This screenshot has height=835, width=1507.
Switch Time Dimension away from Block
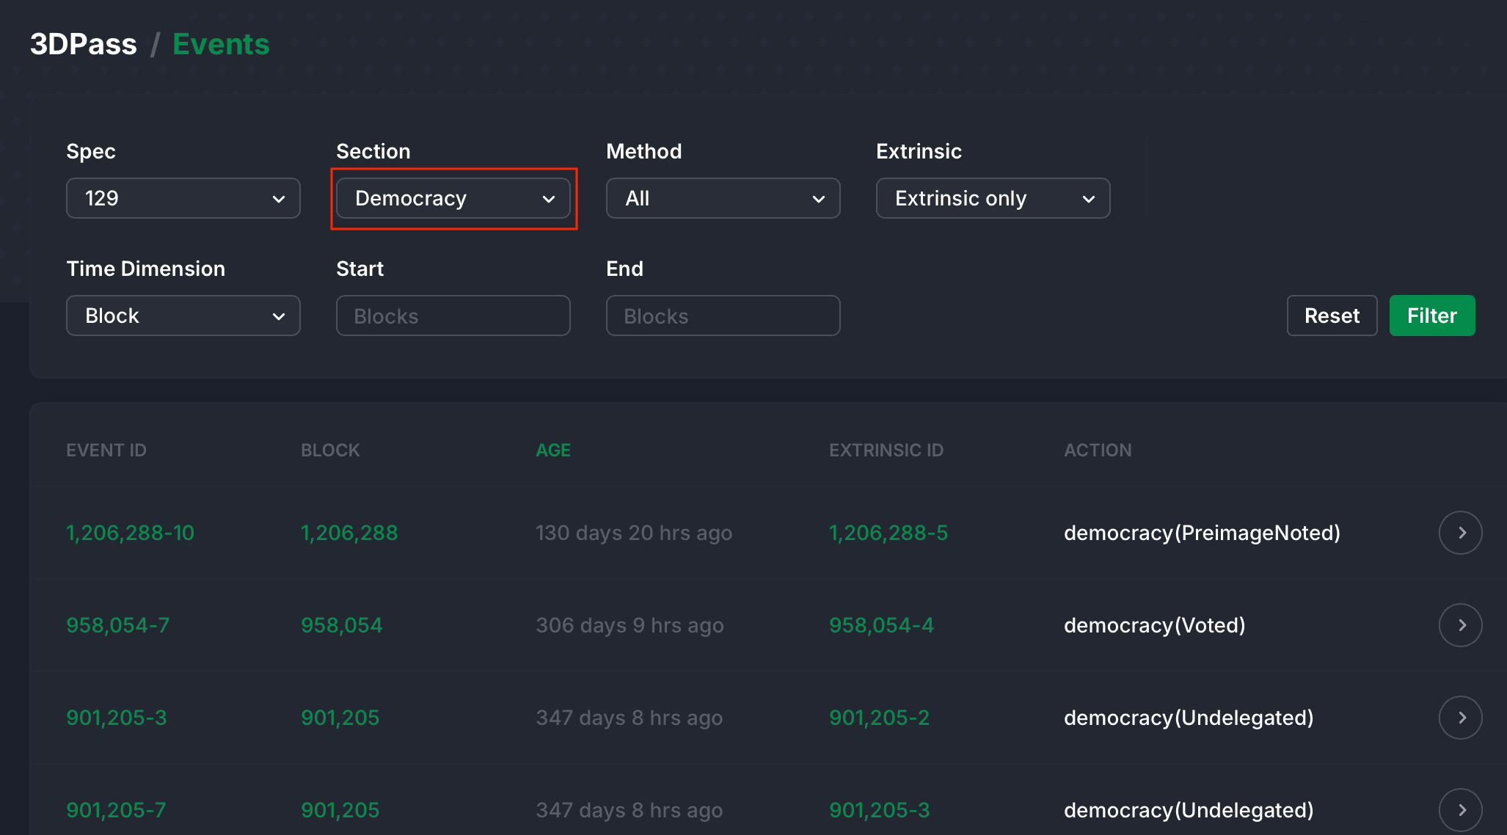tap(183, 316)
